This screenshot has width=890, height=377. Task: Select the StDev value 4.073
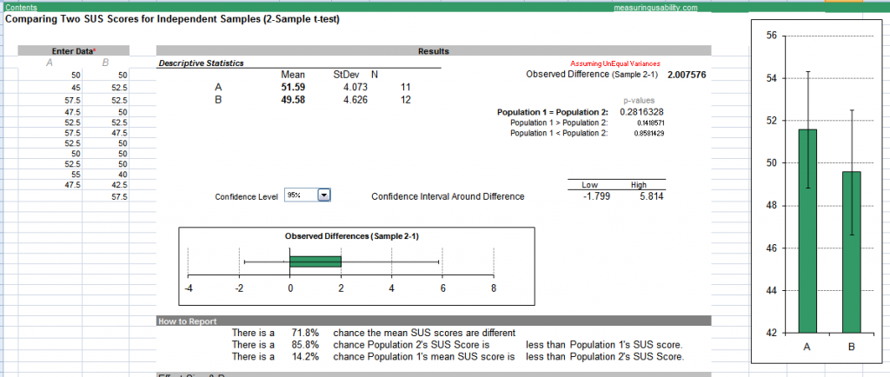(x=355, y=88)
